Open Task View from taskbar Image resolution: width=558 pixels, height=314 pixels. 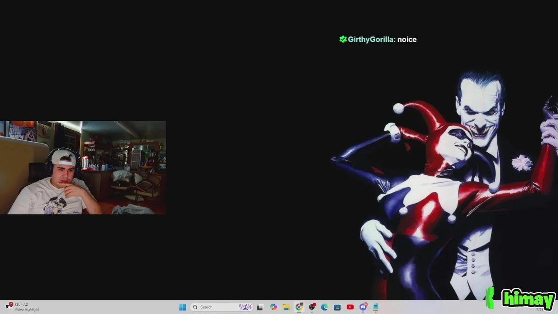[260, 307]
